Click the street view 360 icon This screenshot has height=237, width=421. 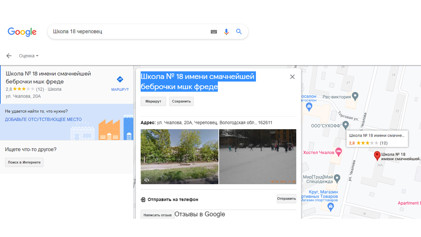(147, 180)
